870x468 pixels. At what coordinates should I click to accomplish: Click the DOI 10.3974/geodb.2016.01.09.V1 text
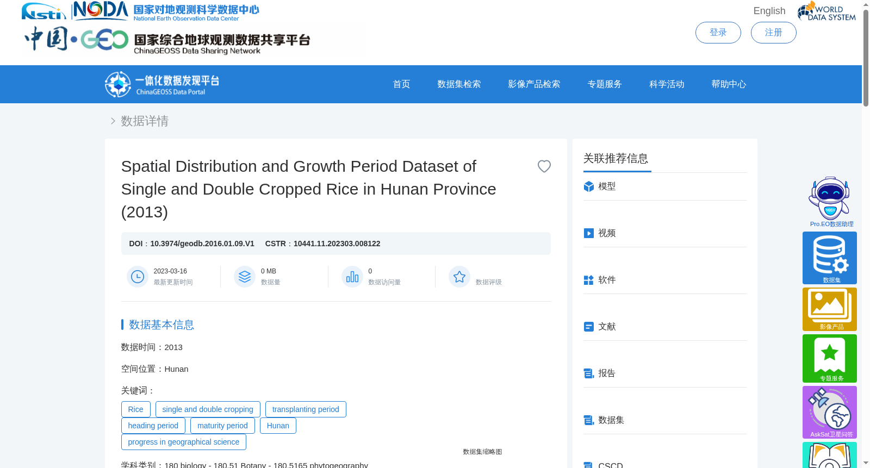point(191,244)
